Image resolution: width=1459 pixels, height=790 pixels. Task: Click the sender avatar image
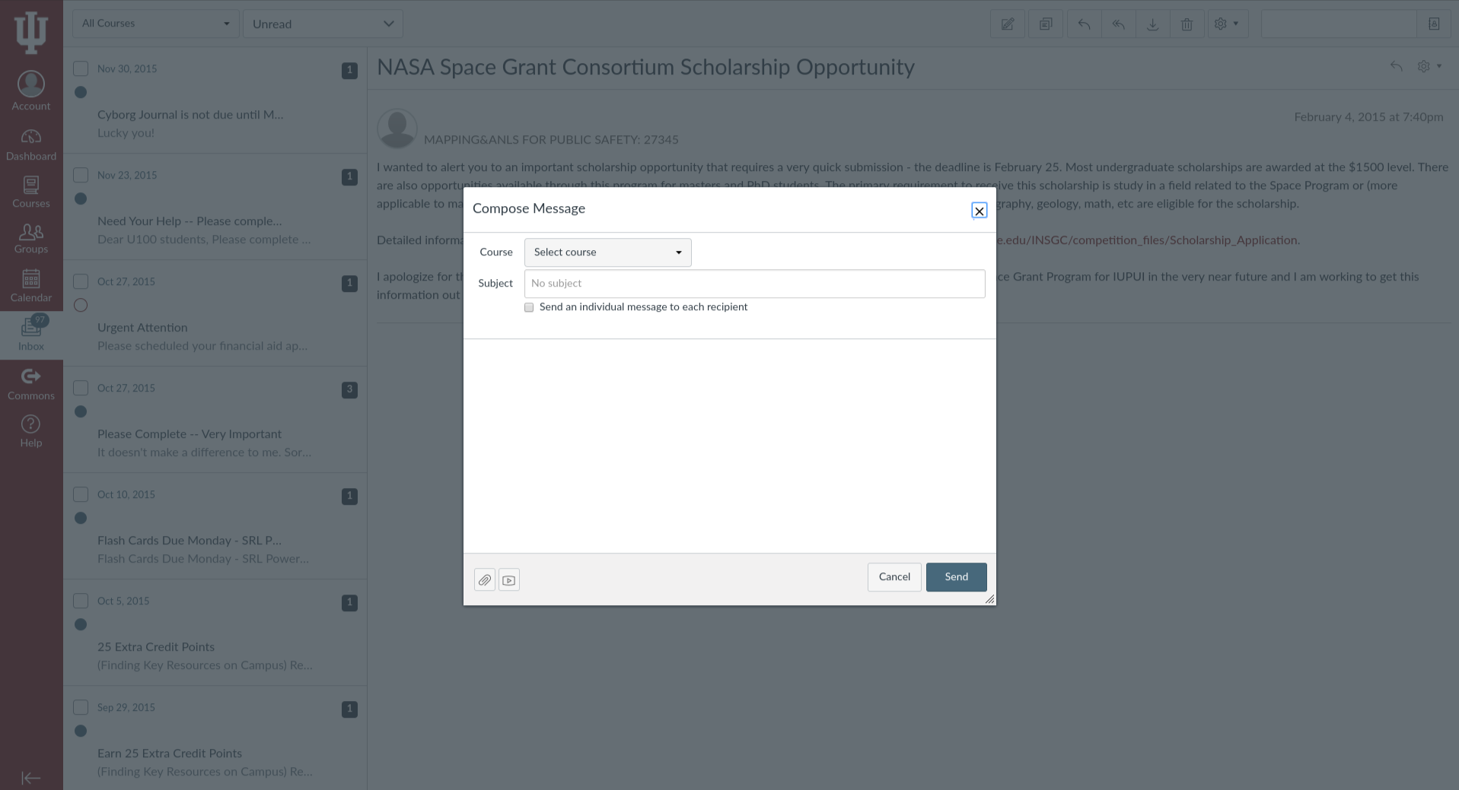coord(397,128)
